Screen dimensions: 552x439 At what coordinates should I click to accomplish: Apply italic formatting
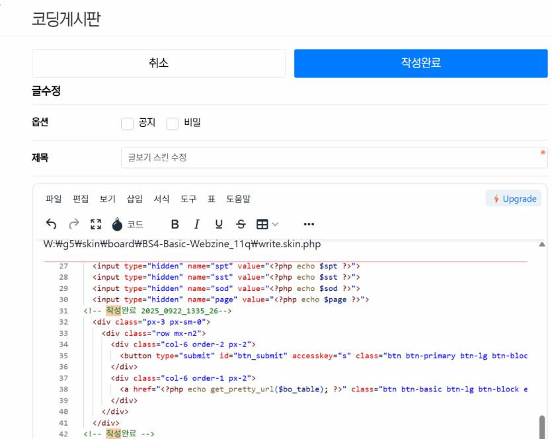pyautogui.click(x=197, y=224)
